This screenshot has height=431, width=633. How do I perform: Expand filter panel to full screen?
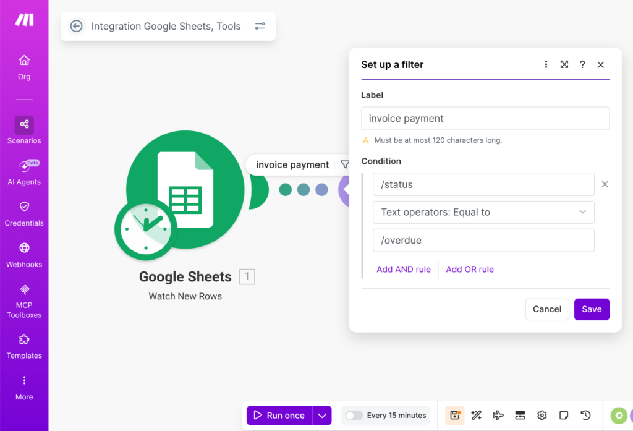pos(564,65)
